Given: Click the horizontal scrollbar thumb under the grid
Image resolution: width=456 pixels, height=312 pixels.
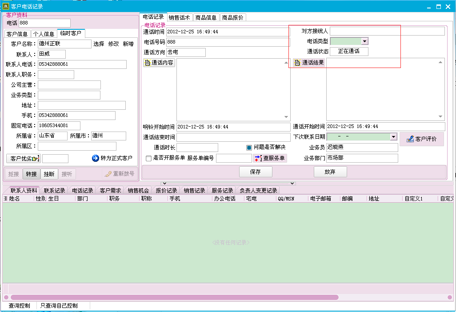Looking at the screenshot, I should (175, 297).
